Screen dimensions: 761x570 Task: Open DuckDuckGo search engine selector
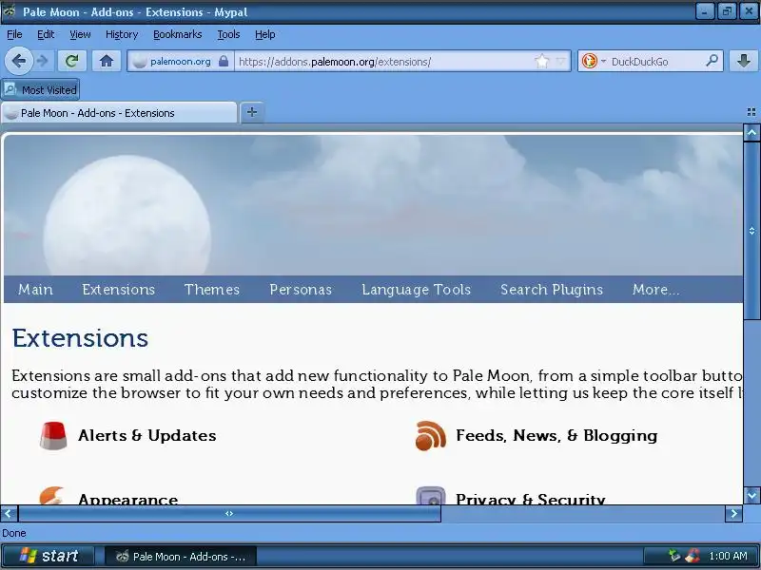(x=593, y=61)
